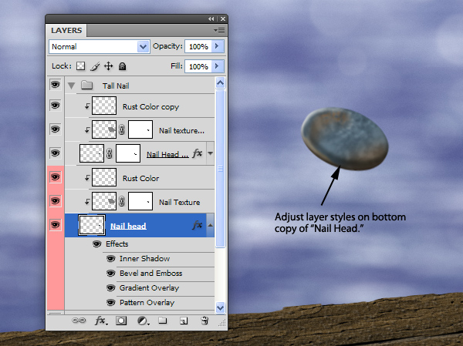Collapse effects list of Nail head layer
This screenshot has height=346, width=463.
point(210,225)
